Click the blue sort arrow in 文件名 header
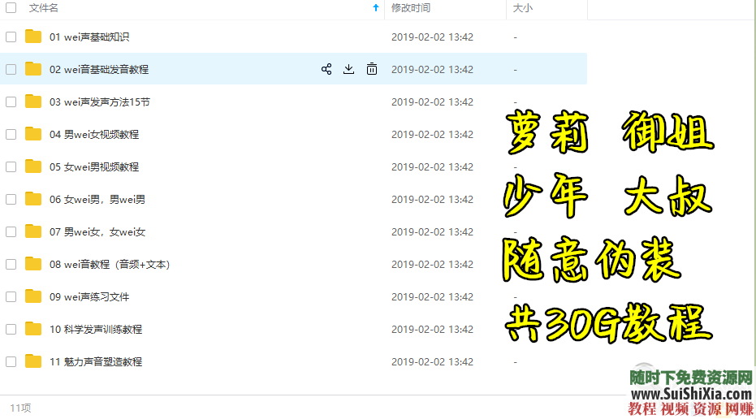The width and height of the screenshot is (756, 419). tap(376, 8)
